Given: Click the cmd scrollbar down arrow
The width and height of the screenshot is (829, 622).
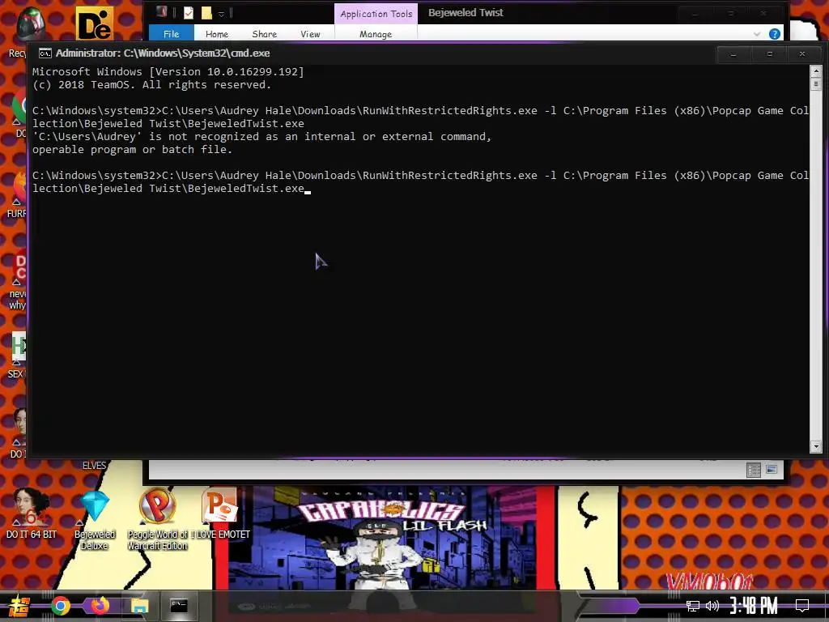Looking at the screenshot, I should [816, 447].
